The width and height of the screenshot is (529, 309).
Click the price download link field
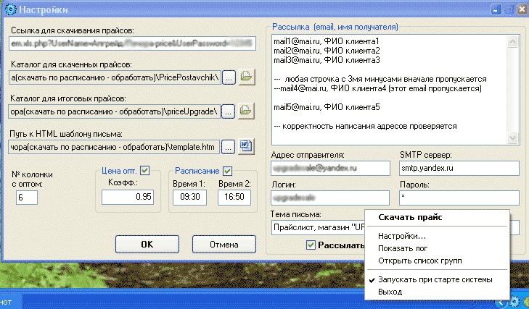tap(132, 43)
